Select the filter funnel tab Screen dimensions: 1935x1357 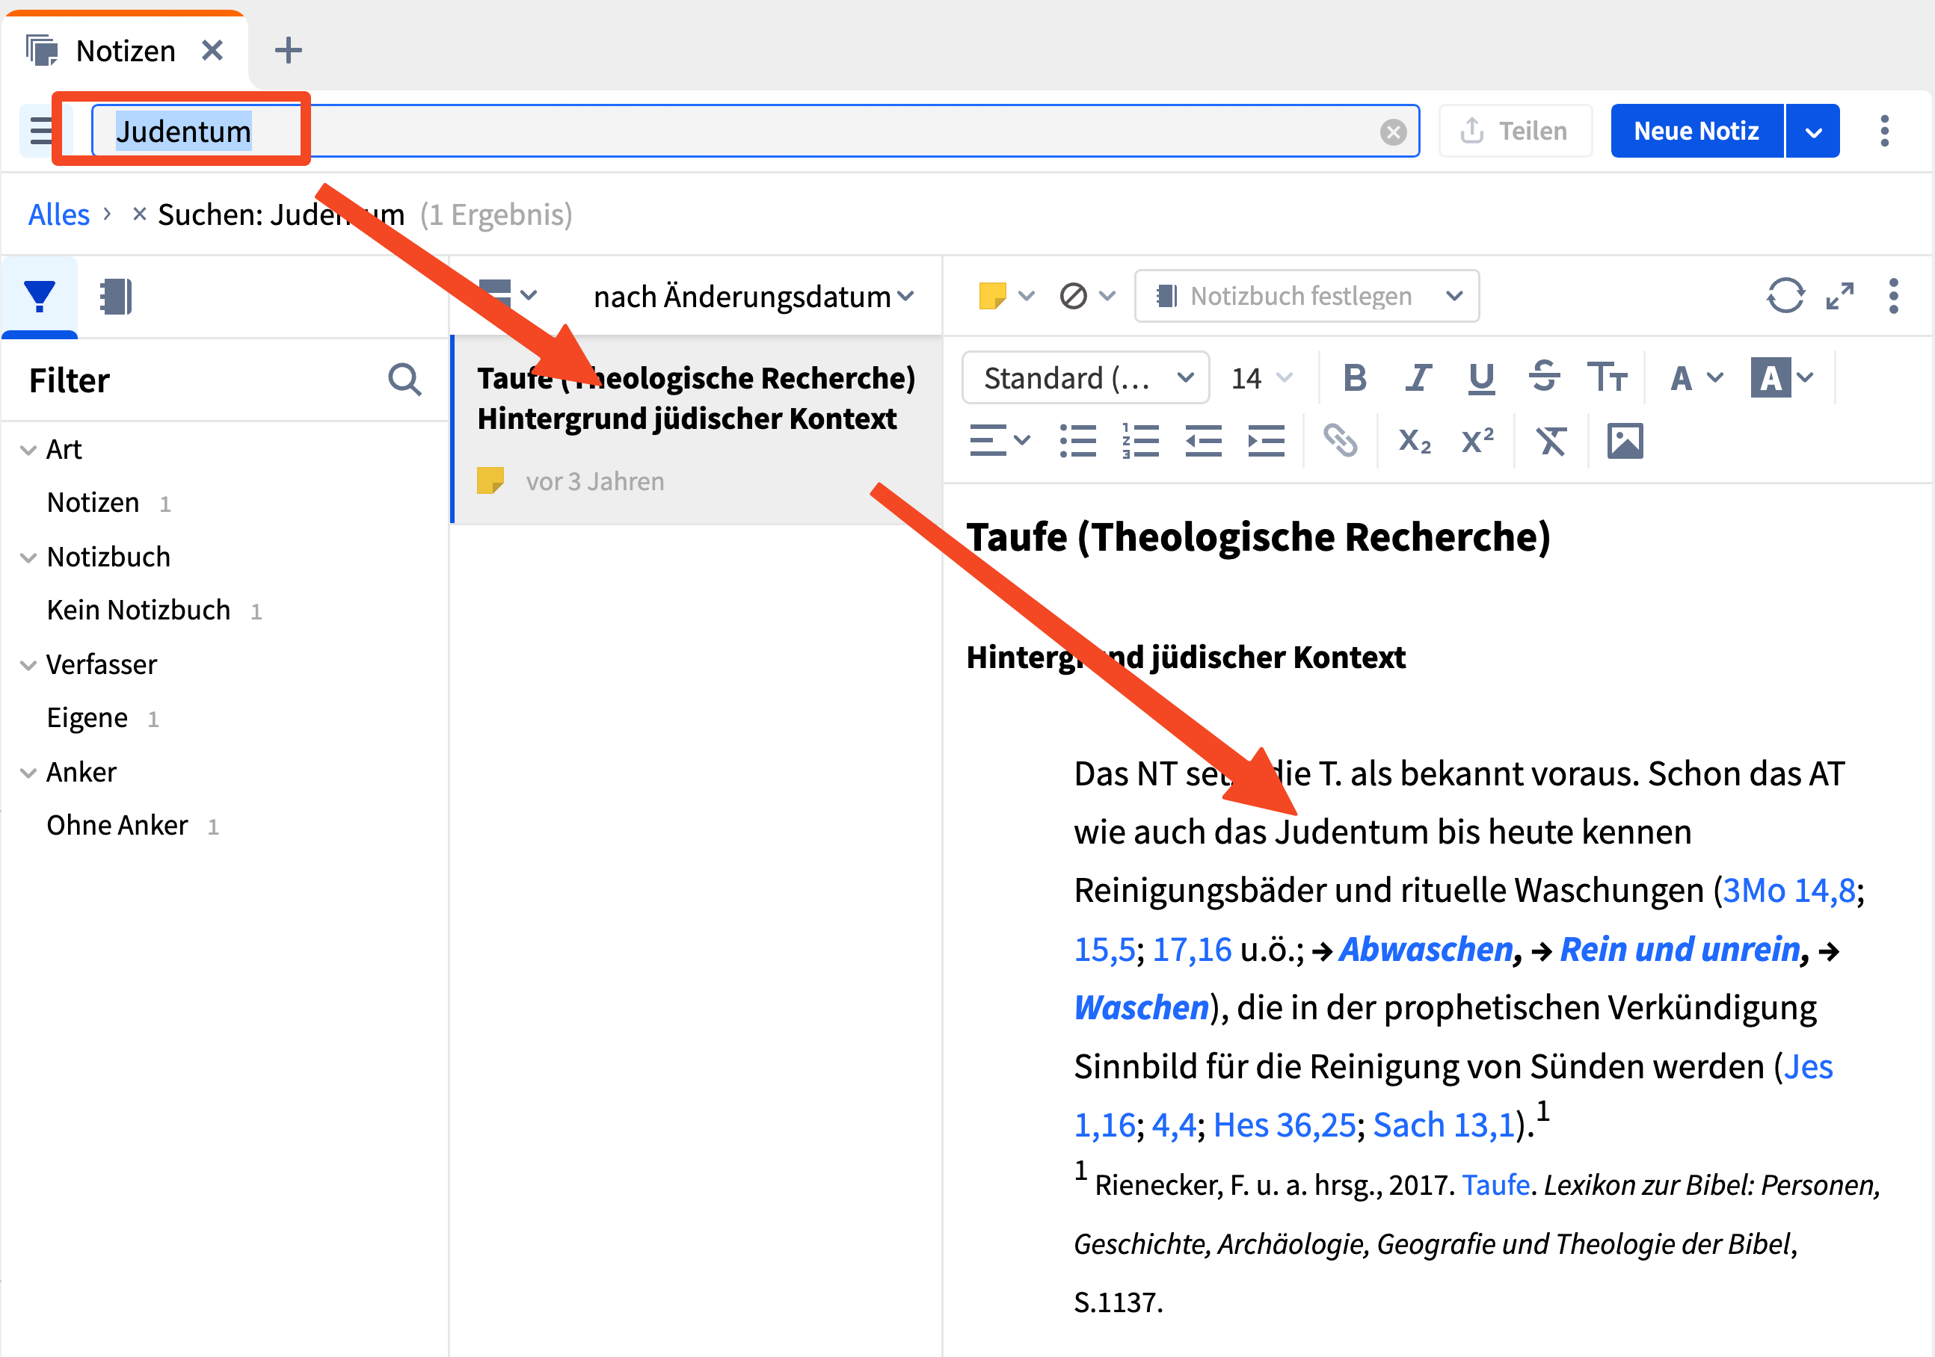click(x=40, y=297)
